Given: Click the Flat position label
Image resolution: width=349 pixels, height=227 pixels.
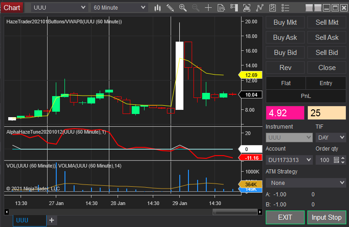Looking at the screenshot, I should (286, 83).
